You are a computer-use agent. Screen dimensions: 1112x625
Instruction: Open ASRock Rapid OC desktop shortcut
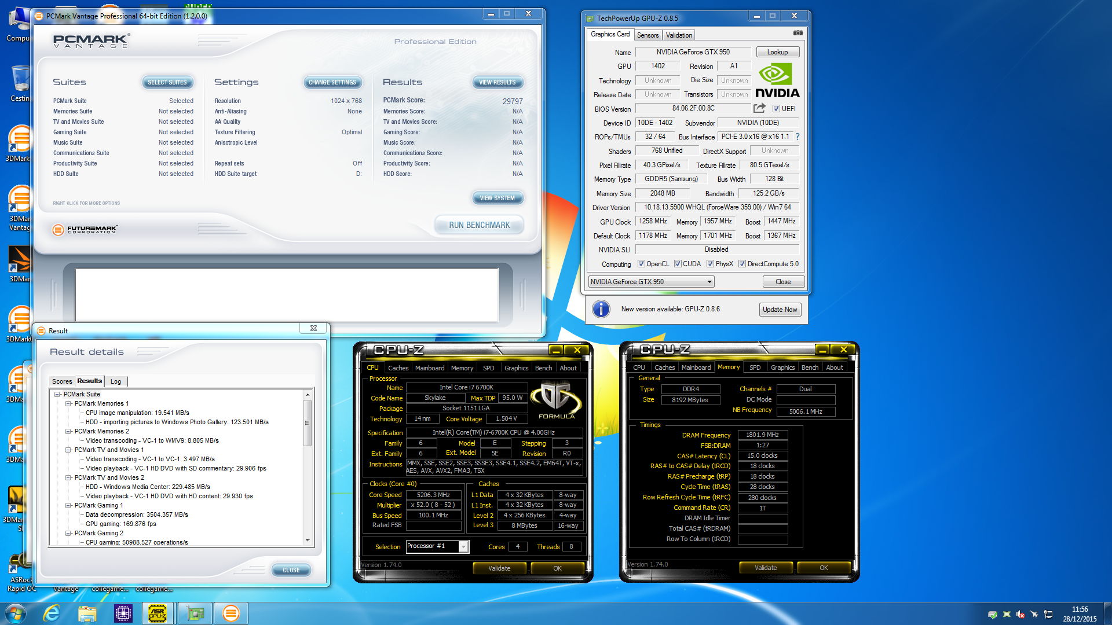21,573
